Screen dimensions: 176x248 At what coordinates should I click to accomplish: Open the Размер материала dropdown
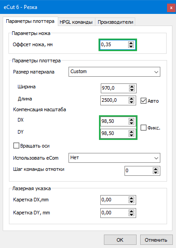(114, 72)
